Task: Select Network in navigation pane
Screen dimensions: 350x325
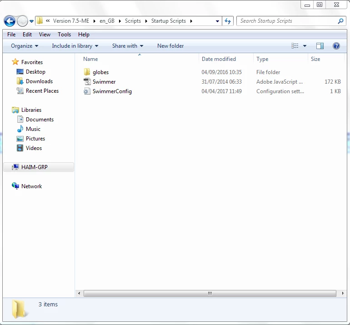Action: click(31, 186)
